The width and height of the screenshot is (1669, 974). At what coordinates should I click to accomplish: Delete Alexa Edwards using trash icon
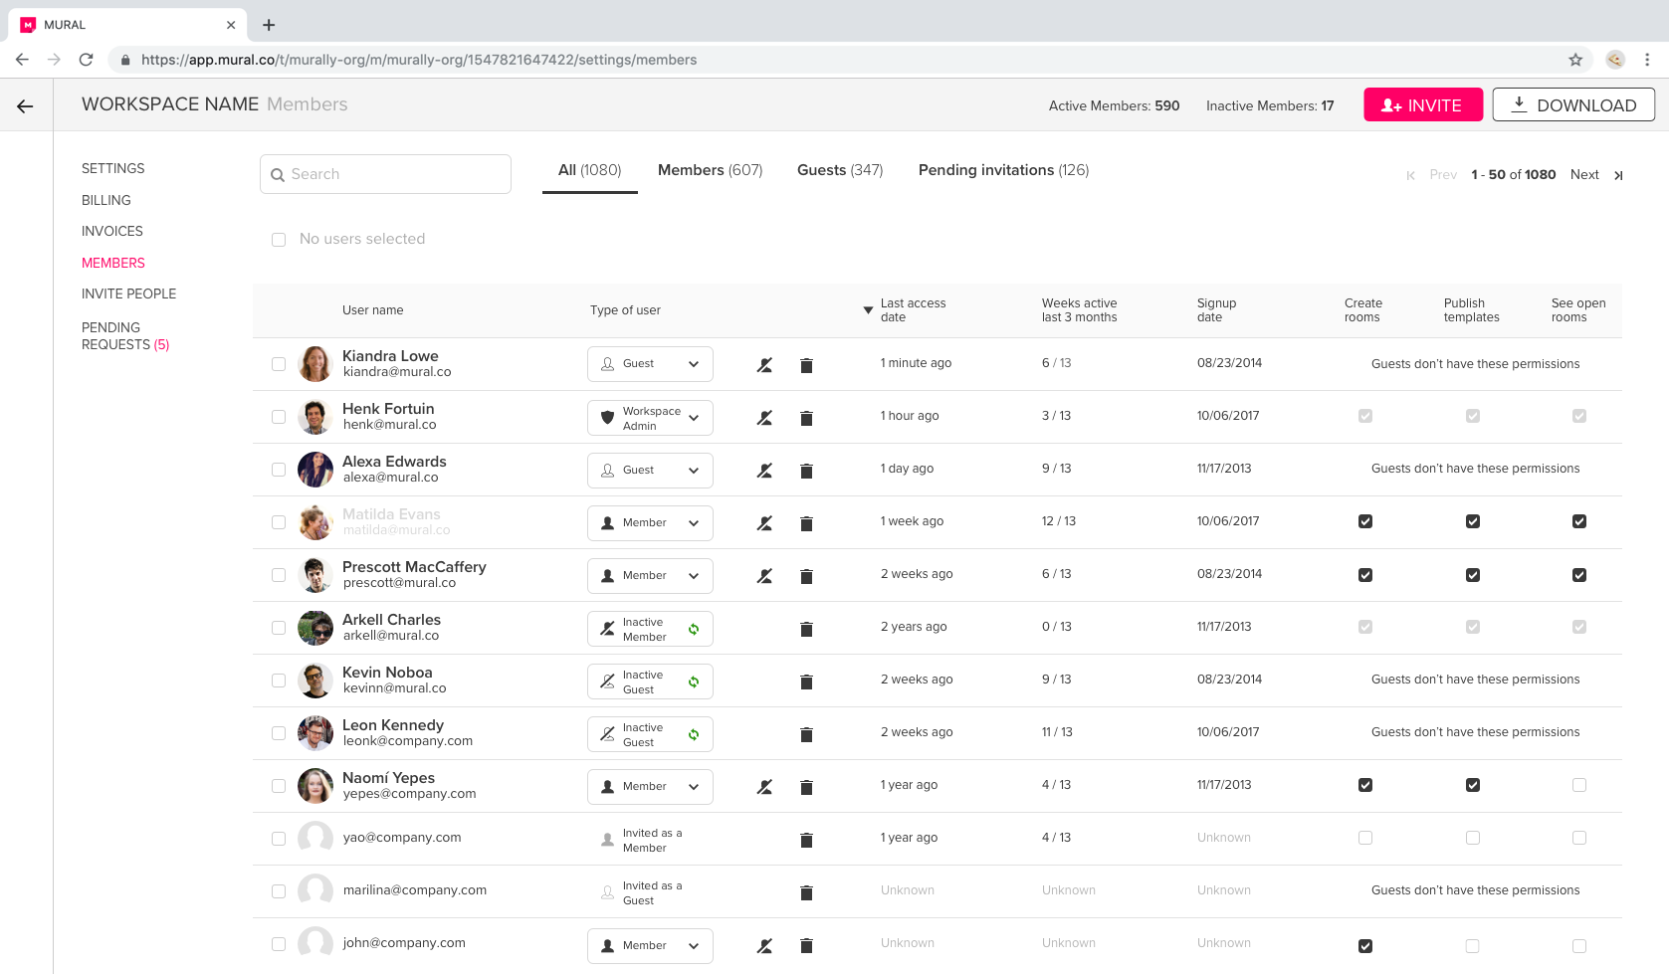point(806,471)
